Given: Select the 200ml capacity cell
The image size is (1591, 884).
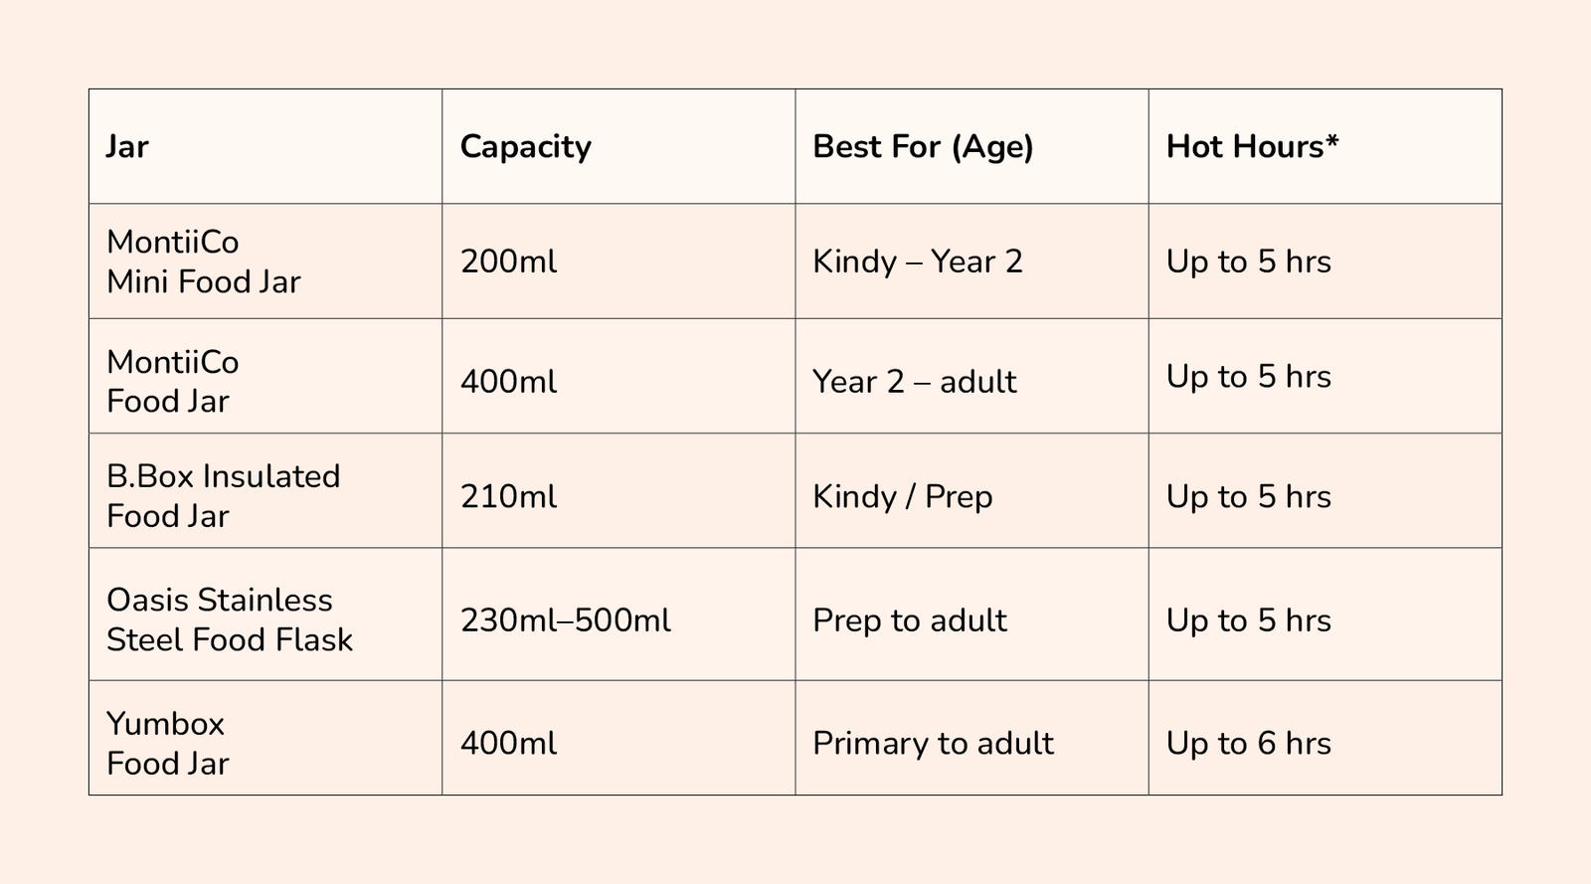Looking at the screenshot, I should [619, 262].
